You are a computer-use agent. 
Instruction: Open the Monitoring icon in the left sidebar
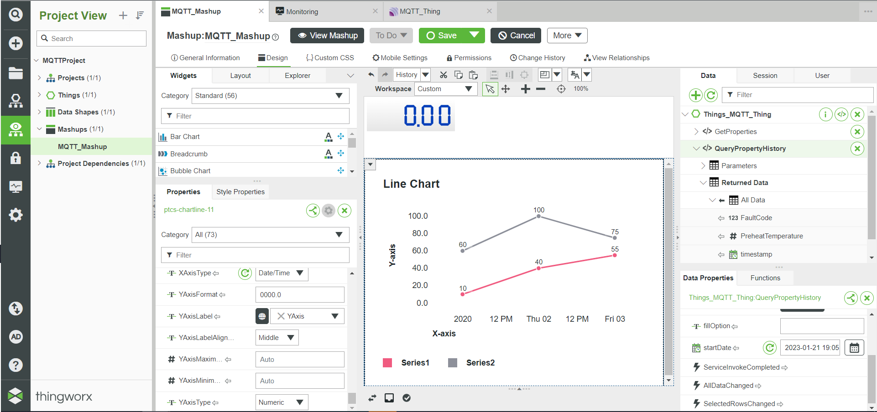(16, 186)
